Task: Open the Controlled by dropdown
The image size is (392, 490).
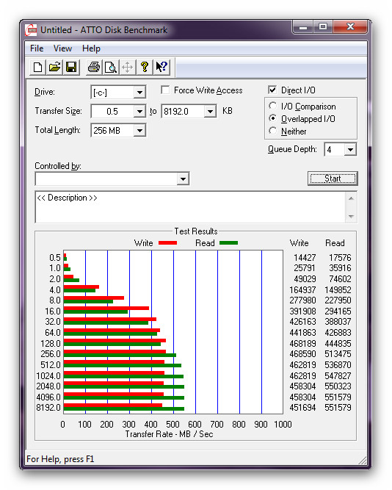Action: (x=183, y=179)
